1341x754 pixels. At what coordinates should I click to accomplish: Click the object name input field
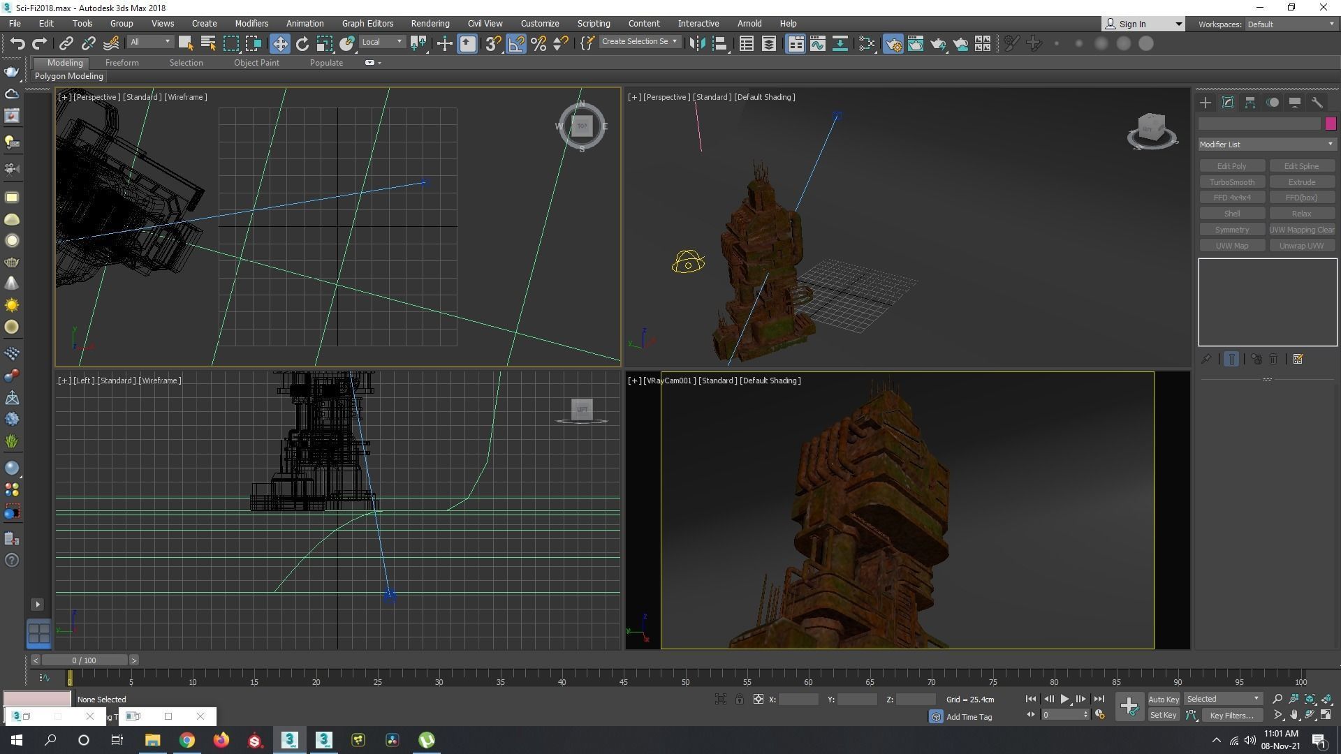[x=1259, y=124]
